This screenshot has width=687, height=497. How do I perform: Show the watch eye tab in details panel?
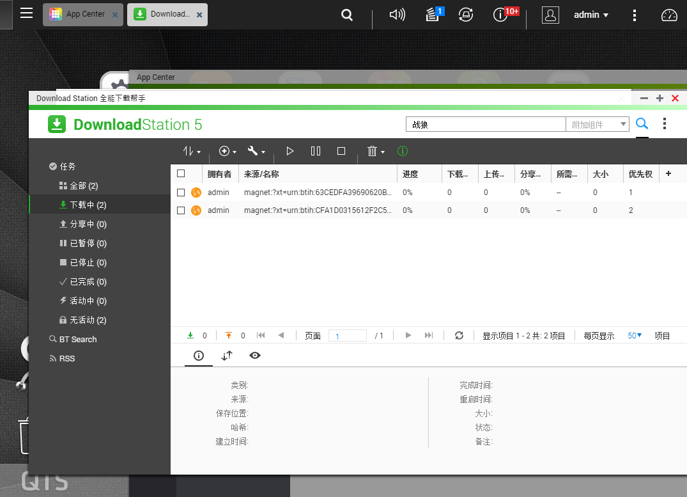click(x=255, y=355)
